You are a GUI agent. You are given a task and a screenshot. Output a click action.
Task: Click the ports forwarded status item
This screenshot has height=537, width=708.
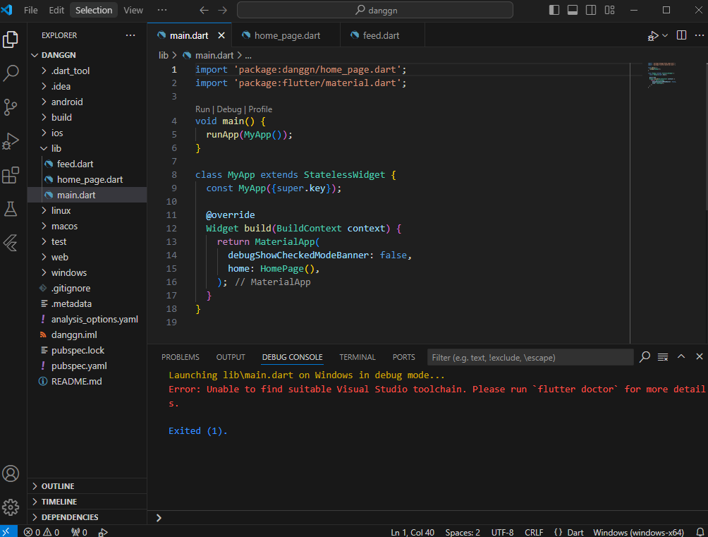(79, 532)
